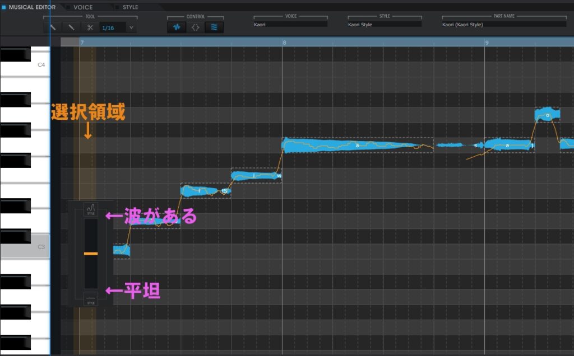Click the wavy STYLE icon above the slider
This screenshot has height=356, width=574.
pos(91,209)
